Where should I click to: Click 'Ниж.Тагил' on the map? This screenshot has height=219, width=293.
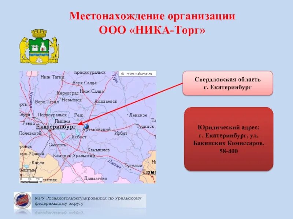52,77
